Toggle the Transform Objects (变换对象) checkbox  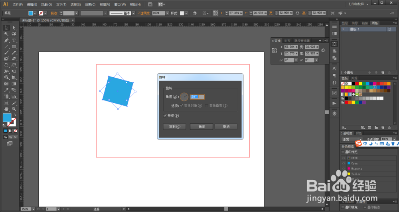click(182, 106)
